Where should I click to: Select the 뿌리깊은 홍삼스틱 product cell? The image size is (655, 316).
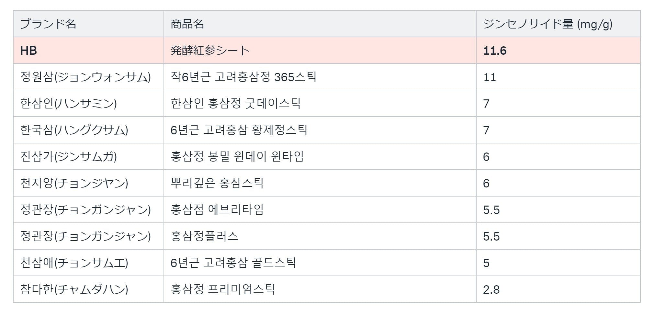tap(217, 183)
